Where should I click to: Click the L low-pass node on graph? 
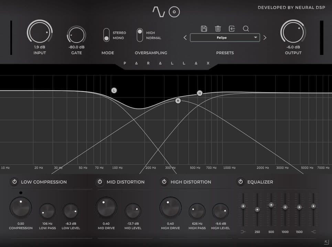[114, 91]
